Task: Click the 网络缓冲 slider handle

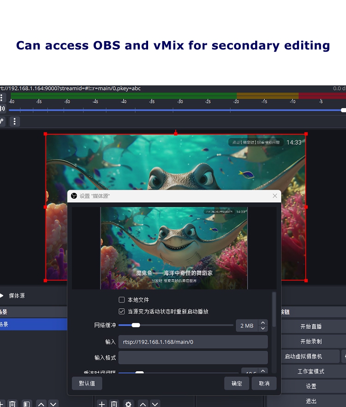Action: point(136,325)
